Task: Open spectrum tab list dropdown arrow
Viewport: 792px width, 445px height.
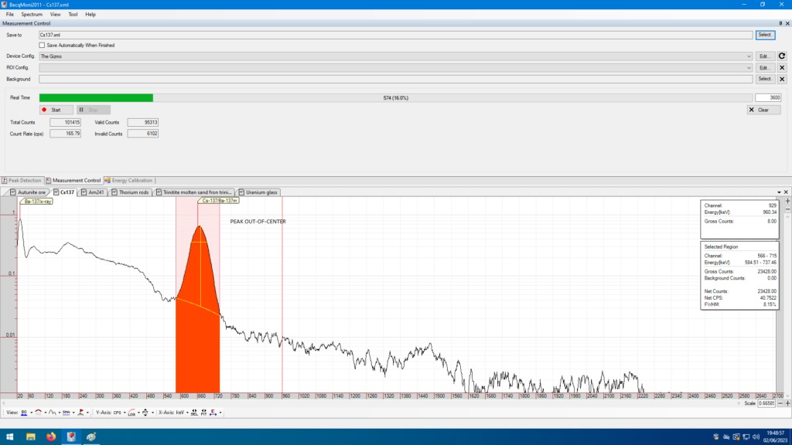Action: [779, 192]
